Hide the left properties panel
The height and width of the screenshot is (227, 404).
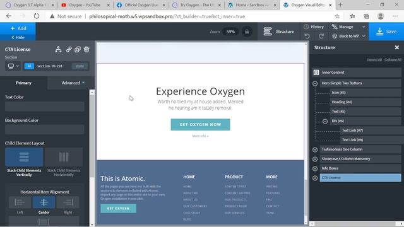click(18, 38)
